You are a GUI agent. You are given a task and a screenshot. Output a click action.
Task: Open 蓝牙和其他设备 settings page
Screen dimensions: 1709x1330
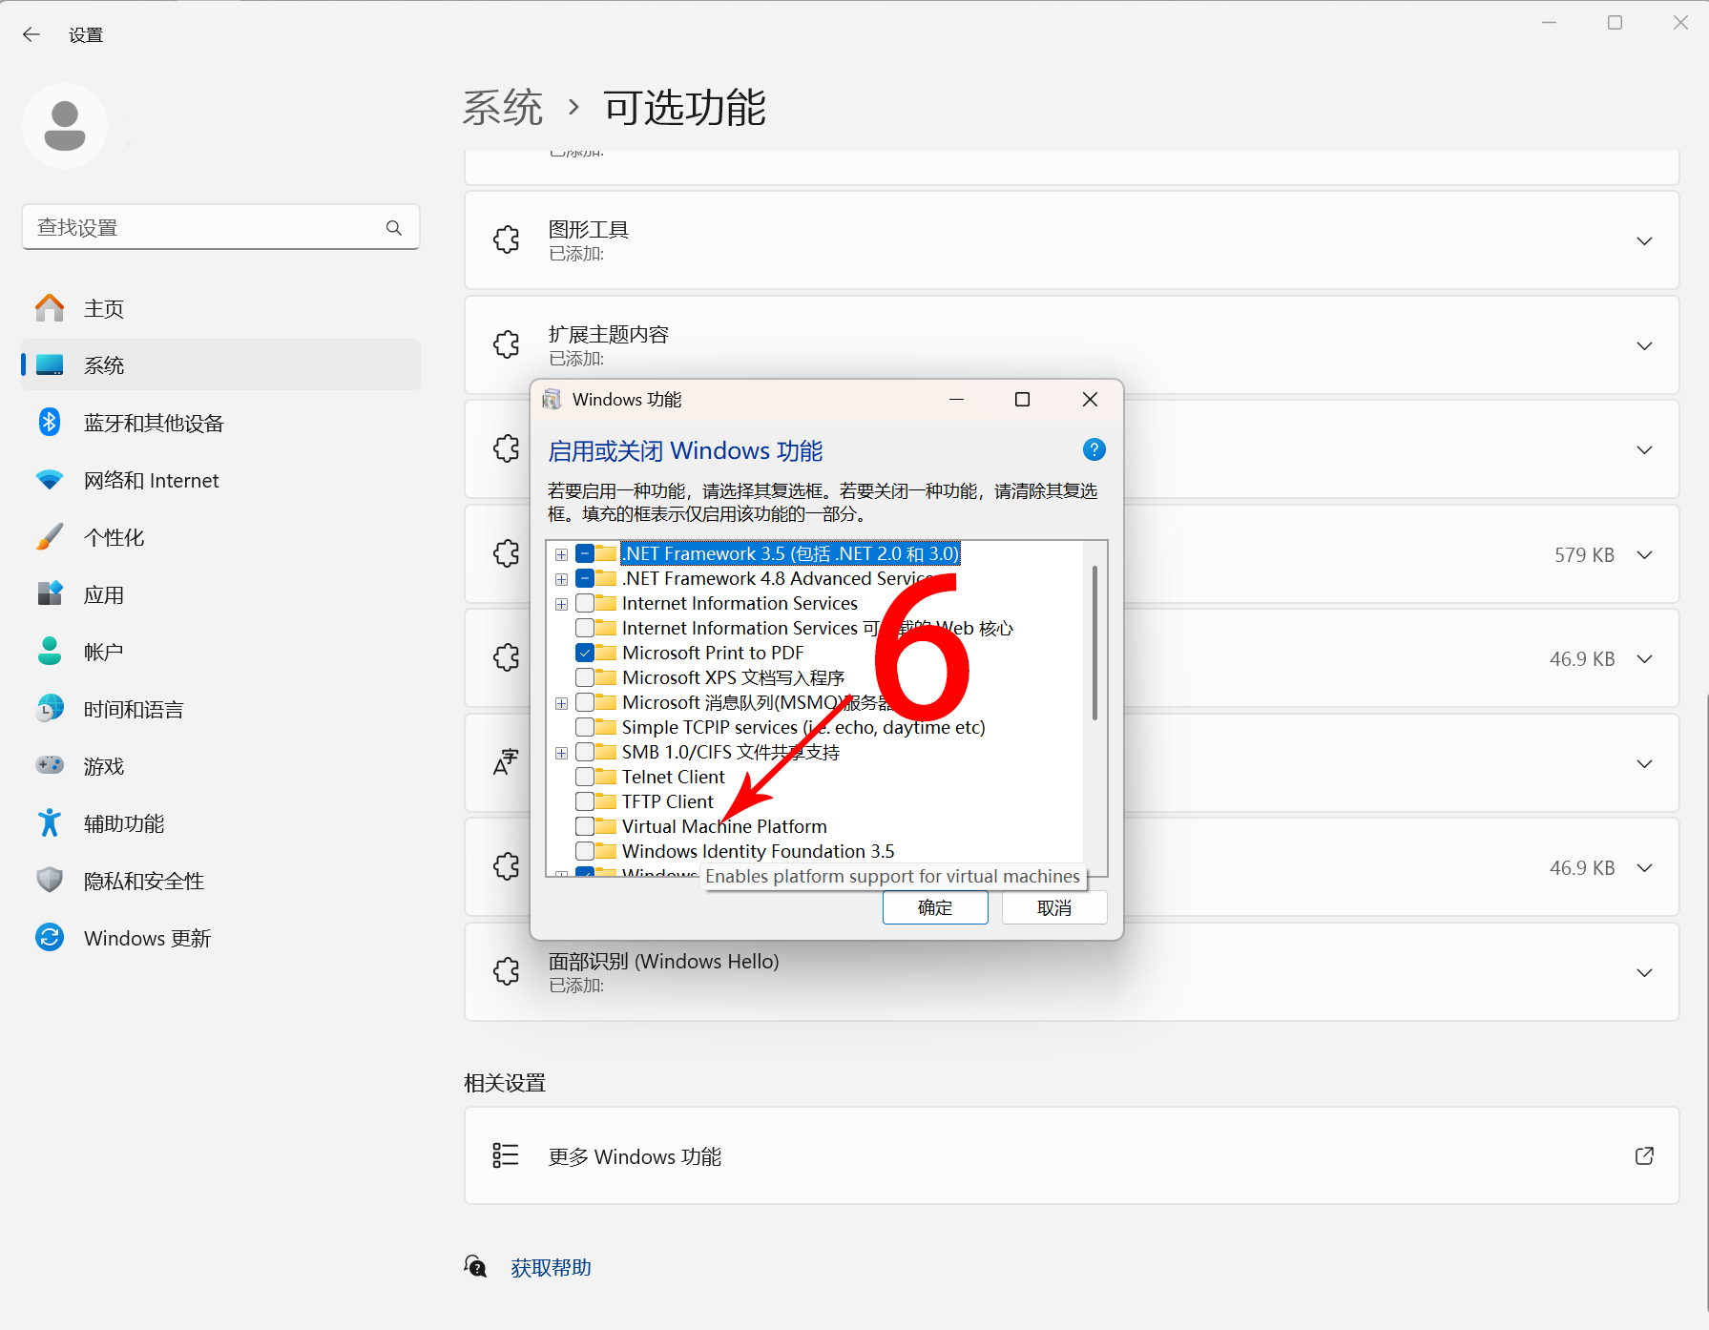pos(220,423)
